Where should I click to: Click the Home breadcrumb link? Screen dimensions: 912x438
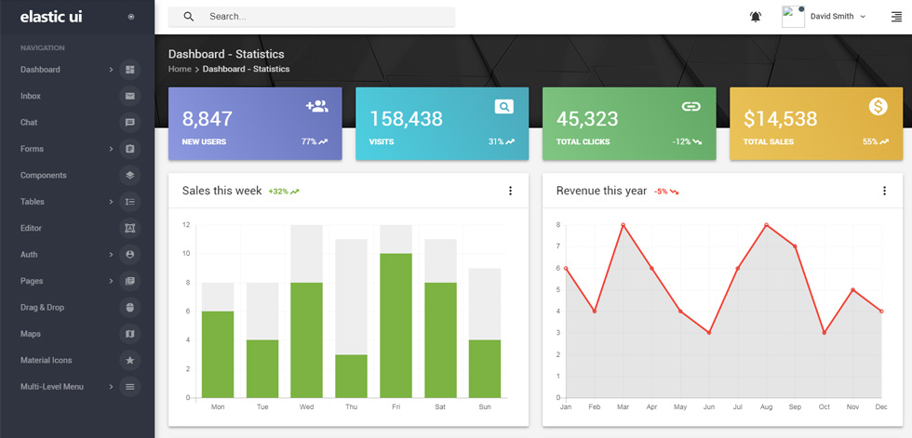180,69
